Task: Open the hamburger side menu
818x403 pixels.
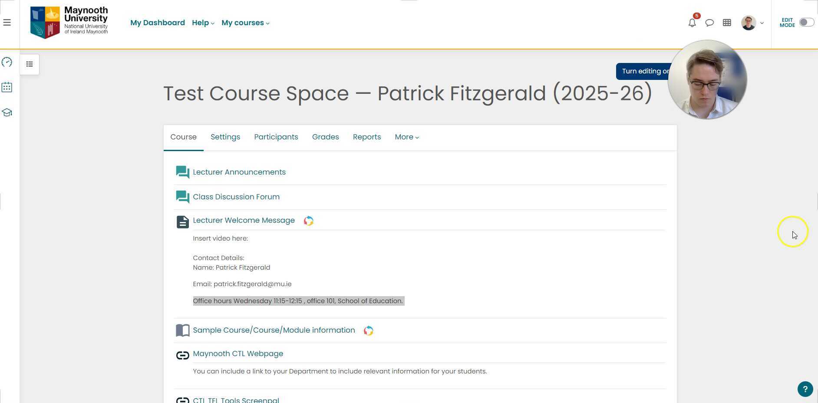Action: point(7,23)
